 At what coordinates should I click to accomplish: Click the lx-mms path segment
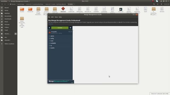click(70, 4)
